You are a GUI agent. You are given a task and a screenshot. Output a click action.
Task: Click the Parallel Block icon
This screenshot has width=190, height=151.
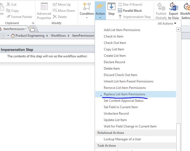click(x=120, y=10)
